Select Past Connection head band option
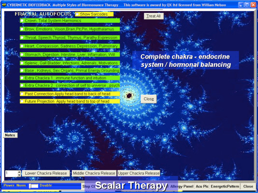Screen dimensions: 258x193 tap(70, 94)
